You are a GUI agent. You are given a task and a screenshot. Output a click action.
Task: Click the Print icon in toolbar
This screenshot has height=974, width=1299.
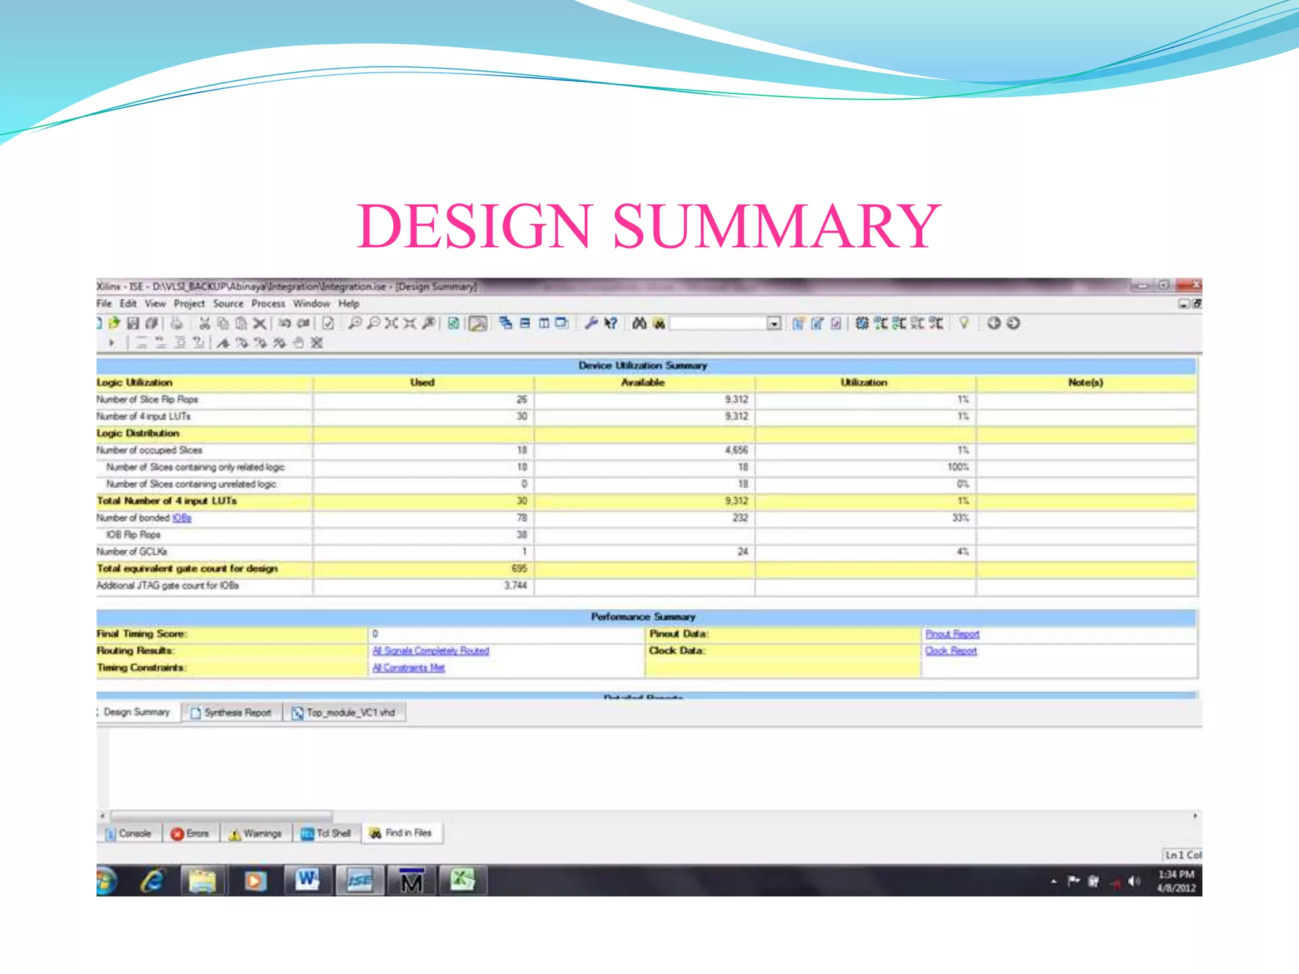point(177,323)
